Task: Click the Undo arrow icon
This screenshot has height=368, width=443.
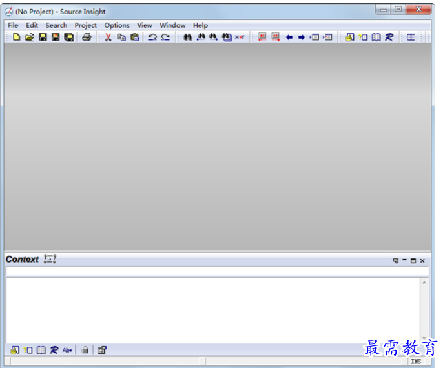Action: (x=152, y=37)
